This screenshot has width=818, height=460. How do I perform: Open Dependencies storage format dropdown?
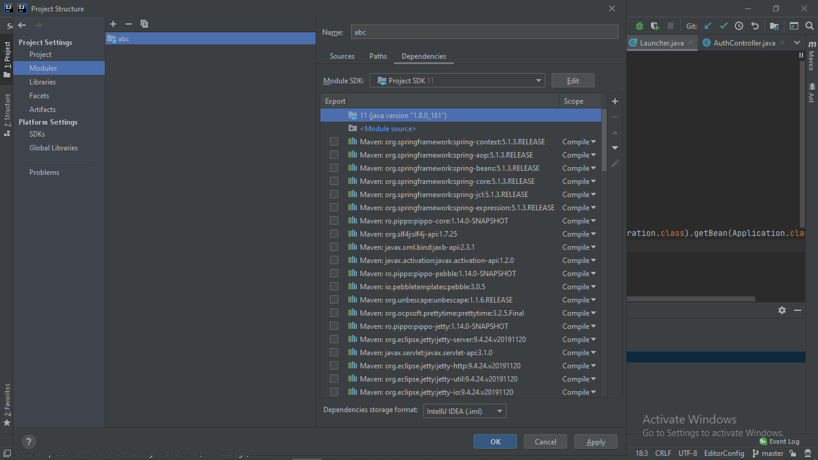(x=465, y=411)
